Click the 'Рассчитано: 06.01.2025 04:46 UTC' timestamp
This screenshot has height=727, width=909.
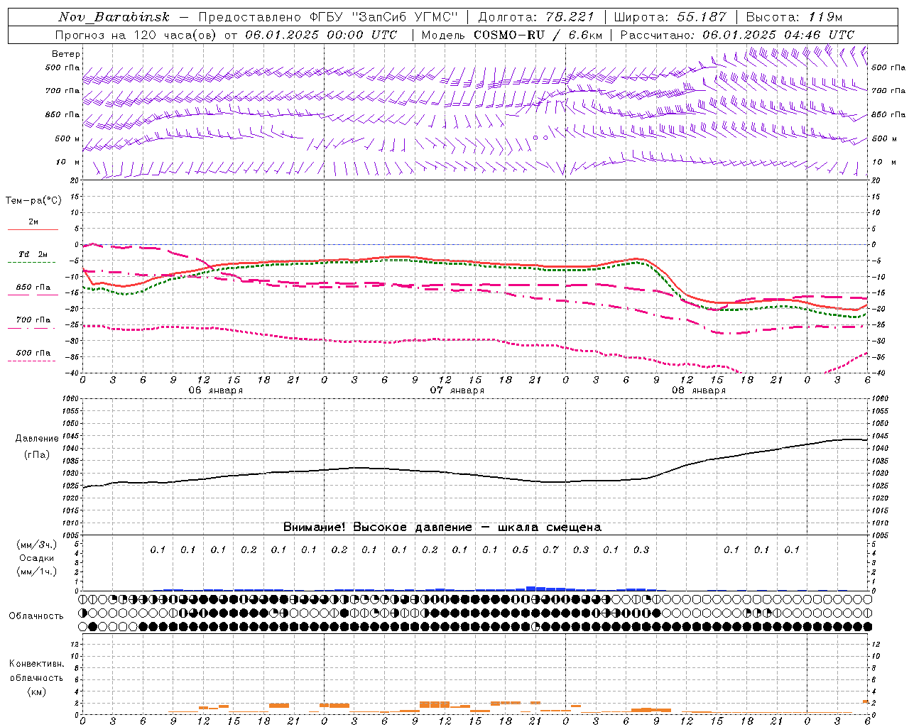[737, 35]
